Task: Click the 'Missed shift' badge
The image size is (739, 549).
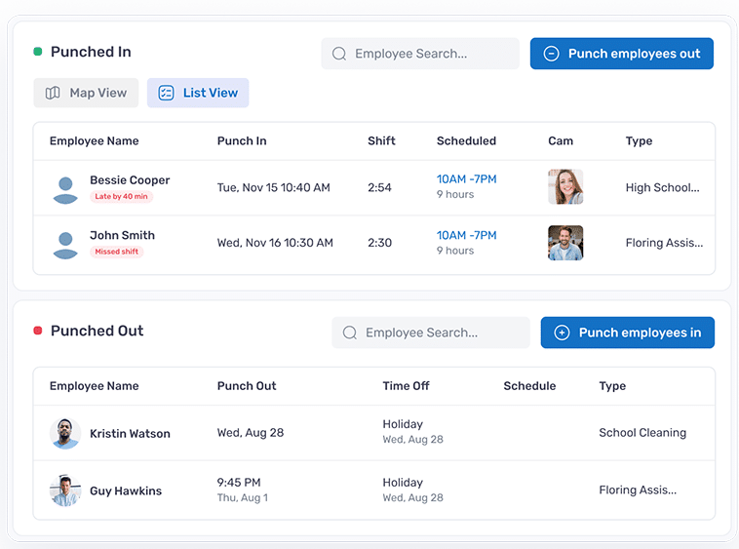Action: (x=117, y=252)
